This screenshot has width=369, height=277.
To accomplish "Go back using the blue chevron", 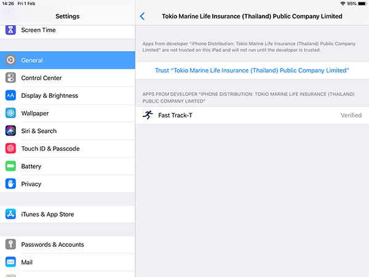I will point(142,16).
